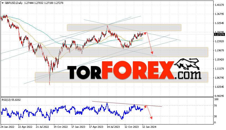Viewport: 226px width, 130px height.
Task: Open the GBPUSD chart dropdown triangle
Action: tap(2, 3)
